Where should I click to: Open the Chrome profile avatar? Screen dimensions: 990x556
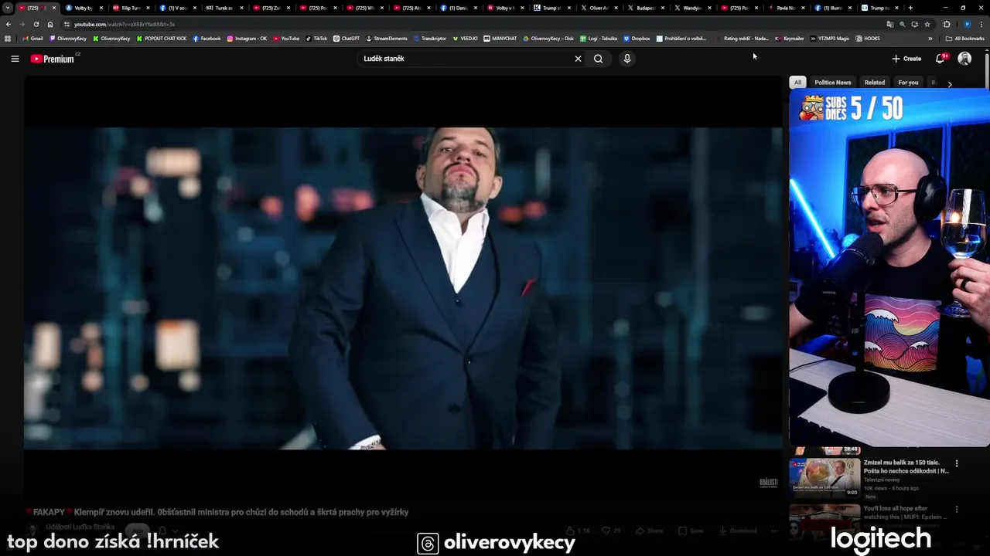(x=967, y=24)
